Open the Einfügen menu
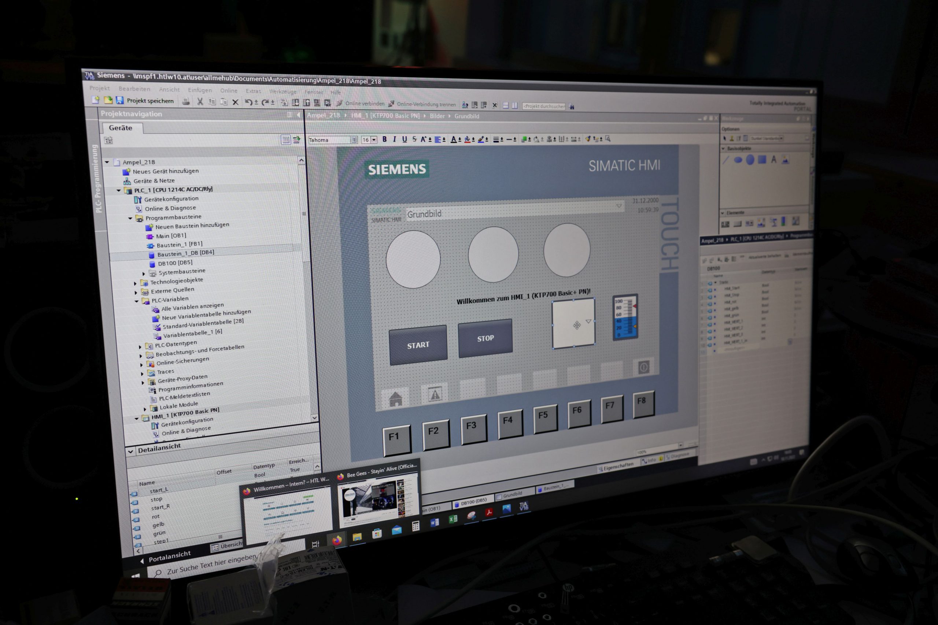 [200, 90]
